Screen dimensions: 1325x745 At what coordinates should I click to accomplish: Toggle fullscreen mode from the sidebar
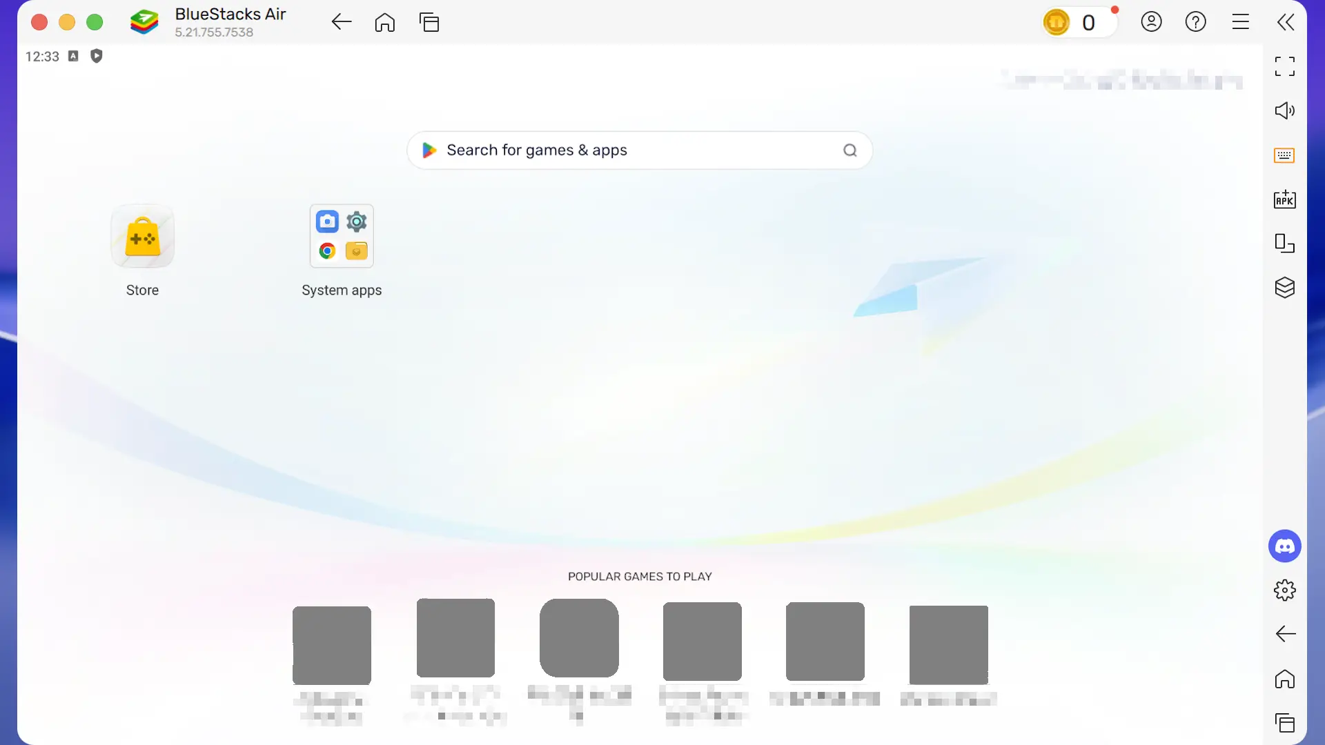click(1284, 66)
